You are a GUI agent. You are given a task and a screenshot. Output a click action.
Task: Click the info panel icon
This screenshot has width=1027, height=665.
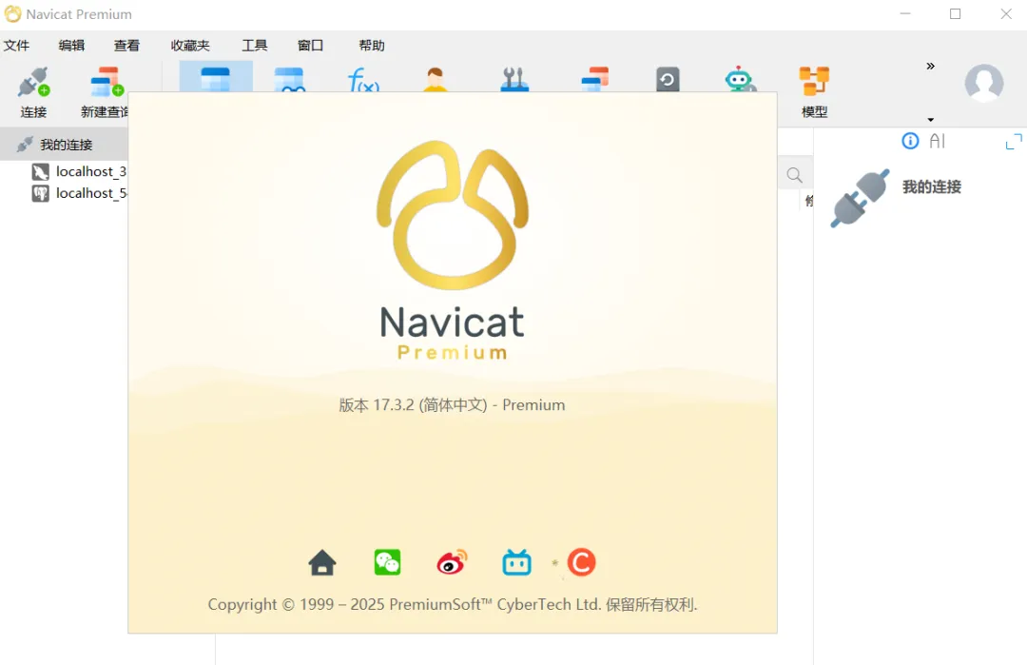click(x=910, y=141)
